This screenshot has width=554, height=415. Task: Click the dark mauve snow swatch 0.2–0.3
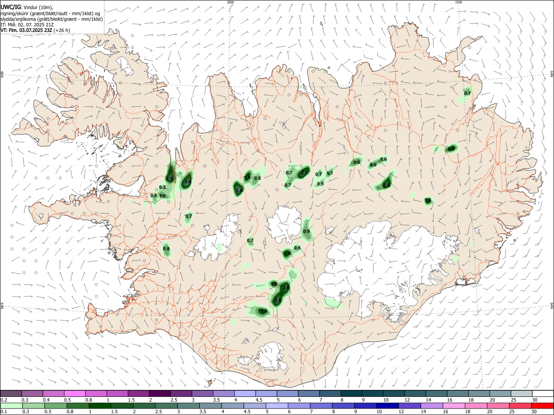(11, 393)
